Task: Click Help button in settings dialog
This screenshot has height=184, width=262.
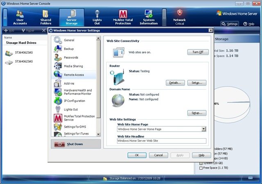Action: click(x=201, y=155)
